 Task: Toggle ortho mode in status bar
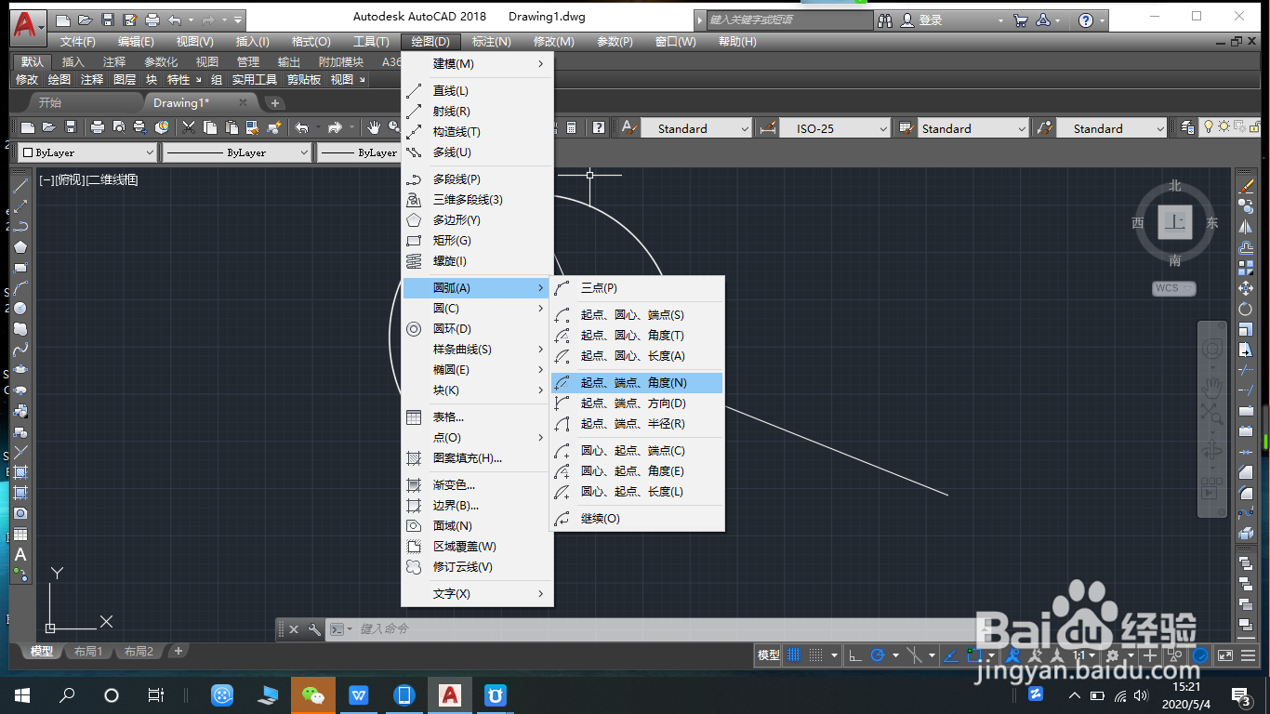855,655
